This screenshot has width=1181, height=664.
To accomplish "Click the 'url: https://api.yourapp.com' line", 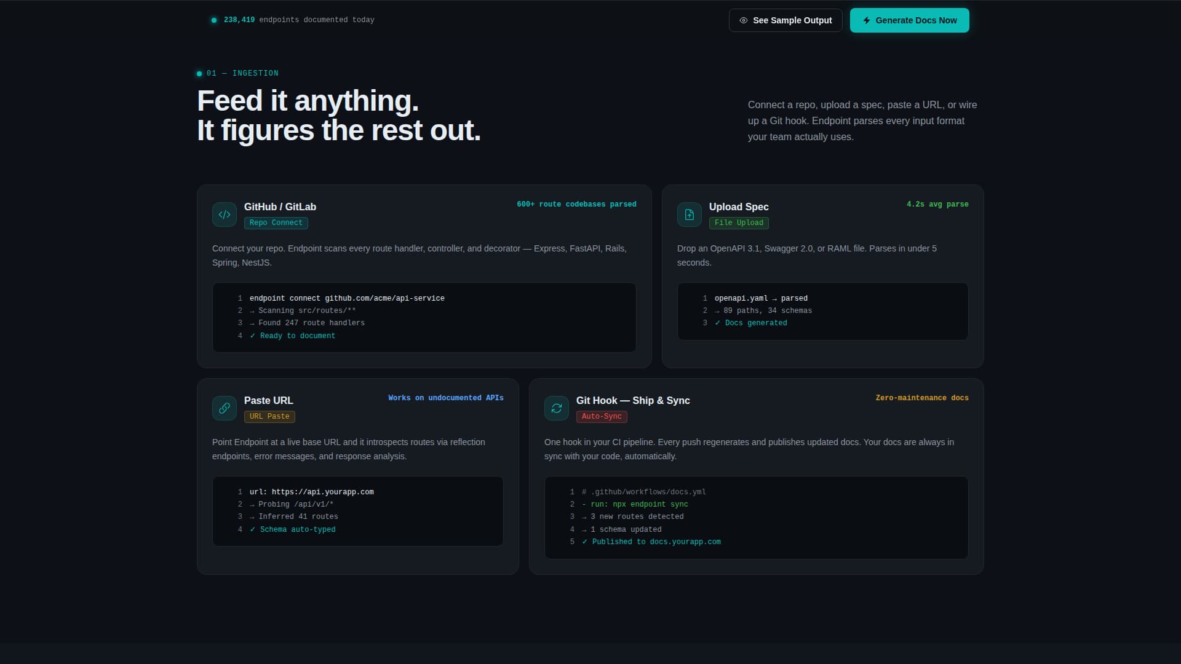I will tap(312, 492).
